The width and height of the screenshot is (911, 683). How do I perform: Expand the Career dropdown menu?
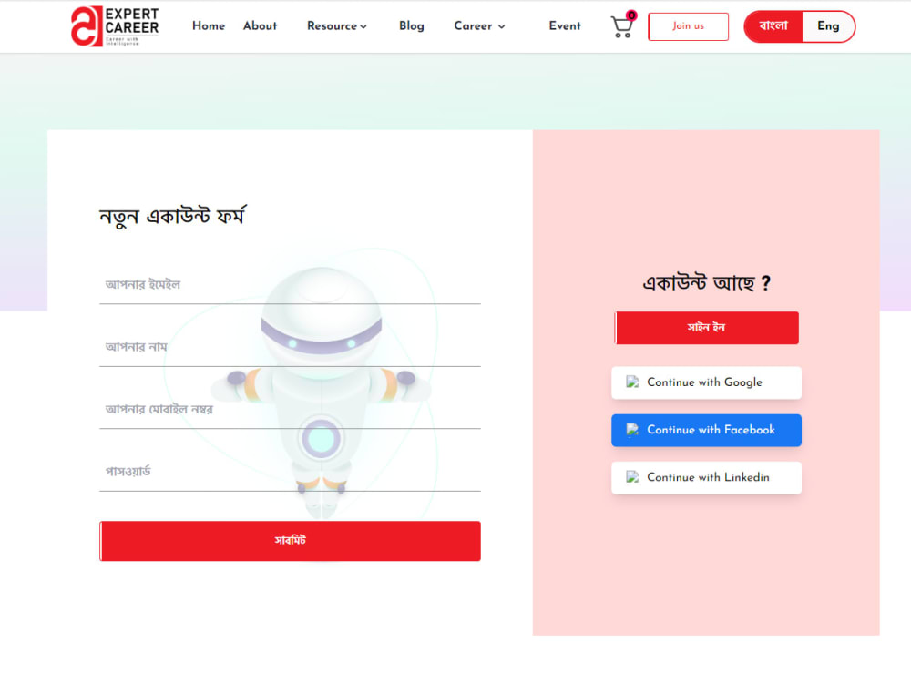pyautogui.click(x=479, y=26)
